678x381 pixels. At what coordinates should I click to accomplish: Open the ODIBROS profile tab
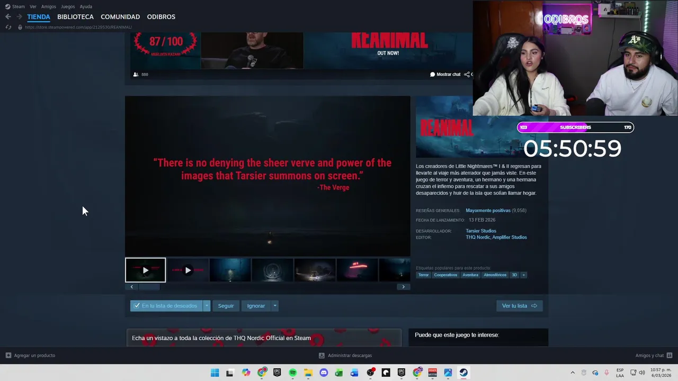coord(161,17)
